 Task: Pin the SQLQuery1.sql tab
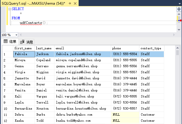[70, 3]
